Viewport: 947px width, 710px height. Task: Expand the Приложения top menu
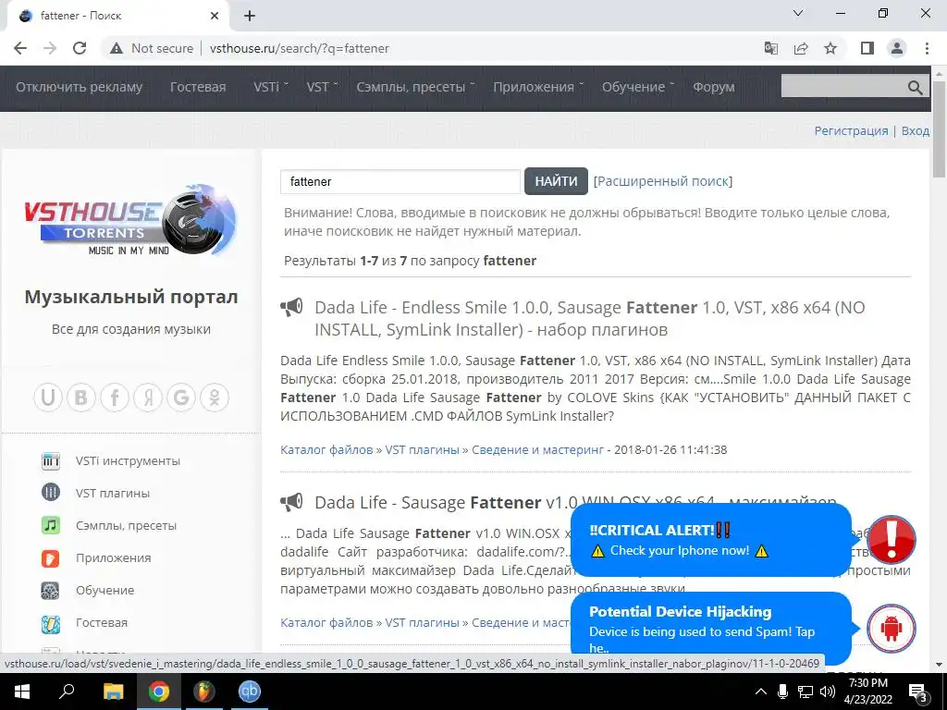click(x=538, y=87)
